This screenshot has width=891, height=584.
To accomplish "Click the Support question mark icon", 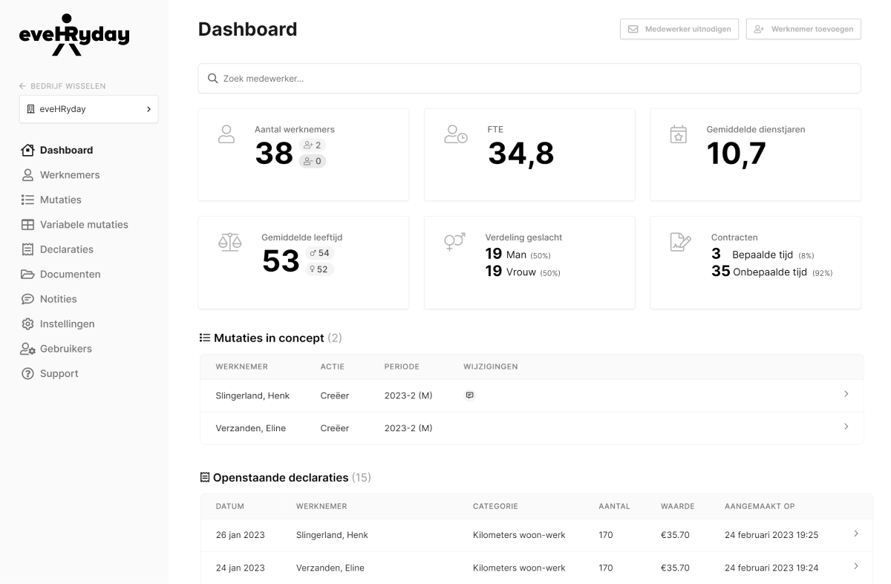I will 28,374.
